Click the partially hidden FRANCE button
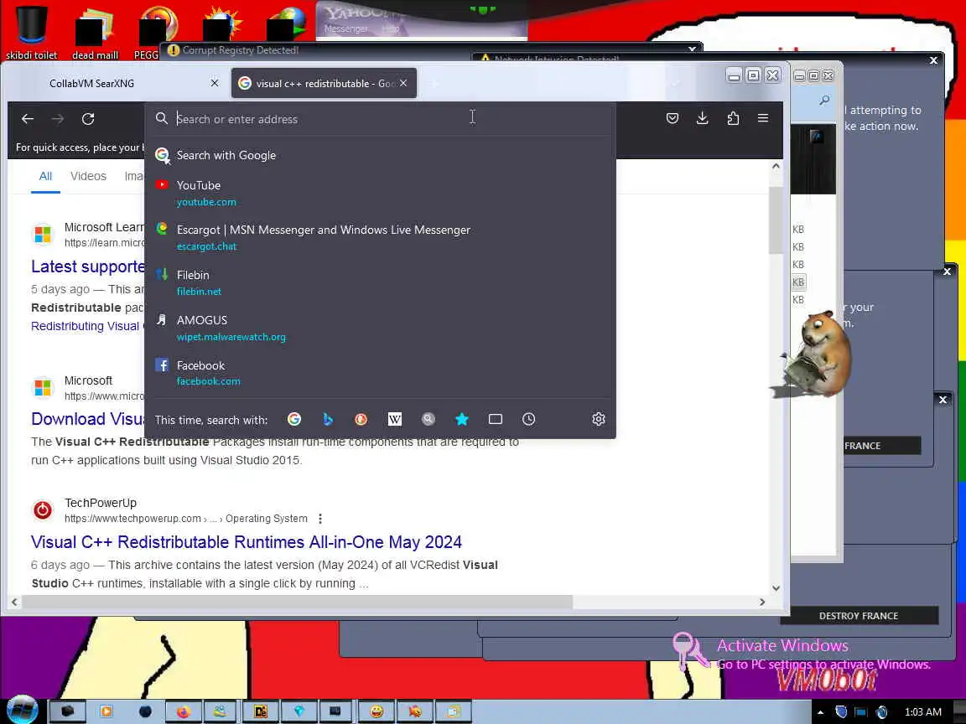Screen dimensions: 966x724 click(881, 446)
